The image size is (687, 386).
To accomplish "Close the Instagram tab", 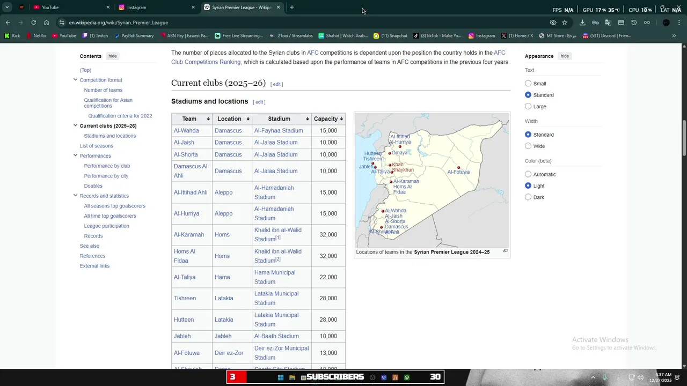I will (193, 8).
